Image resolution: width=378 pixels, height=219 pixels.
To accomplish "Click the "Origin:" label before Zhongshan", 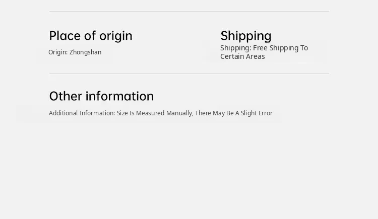I will tap(58, 52).
